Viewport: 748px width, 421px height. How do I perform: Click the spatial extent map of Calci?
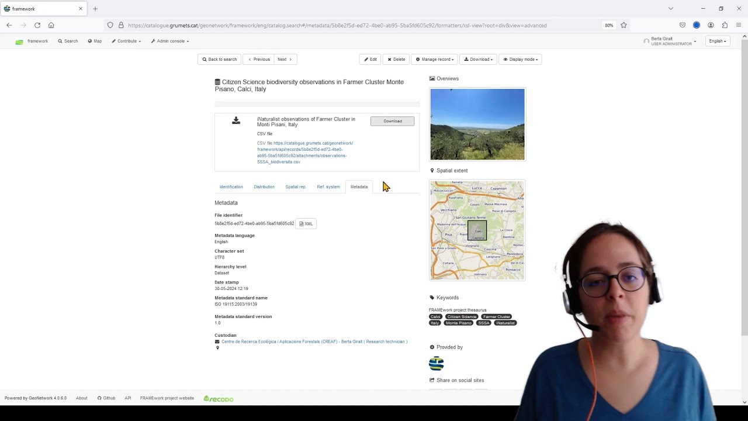pos(477,230)
